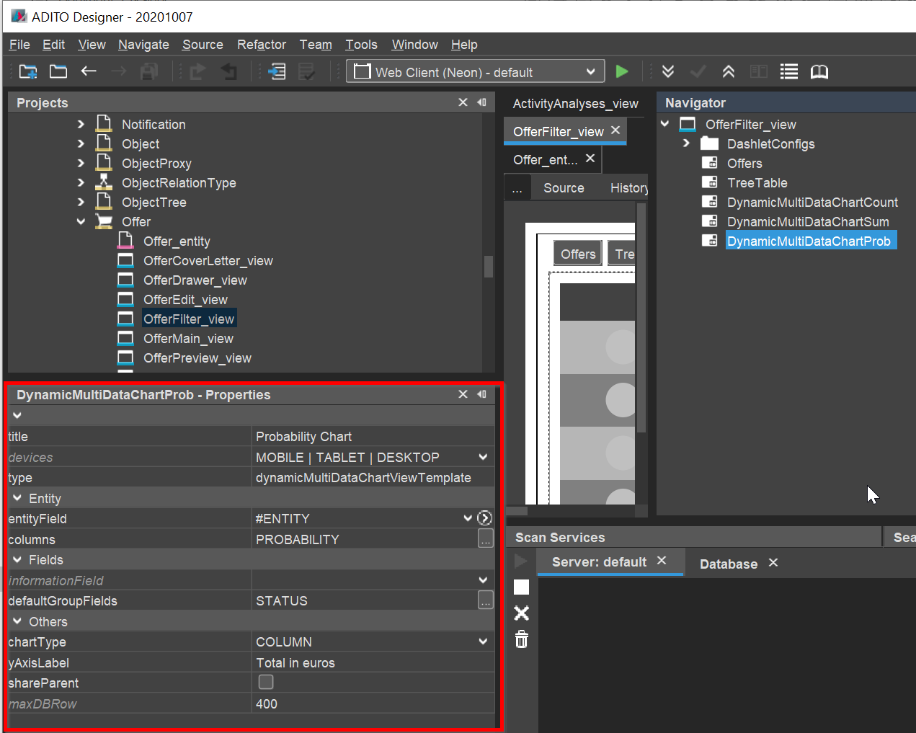Screen dimensions: 916x733
Task: Toggle the shareParent checkbox
Action: coord(266,682)
